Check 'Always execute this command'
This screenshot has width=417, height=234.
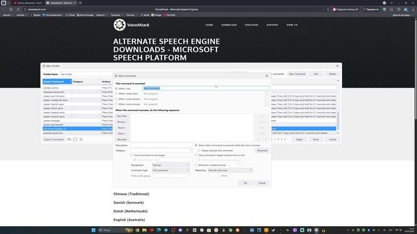coord(199,150)
